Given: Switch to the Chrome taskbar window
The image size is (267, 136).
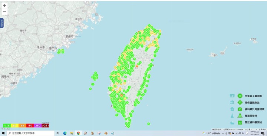Looking at the screenshot, I should pyautogui.click(x=79, y=133).
